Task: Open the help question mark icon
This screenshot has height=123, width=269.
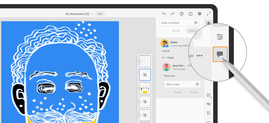Action: click(x=182, y=14)
